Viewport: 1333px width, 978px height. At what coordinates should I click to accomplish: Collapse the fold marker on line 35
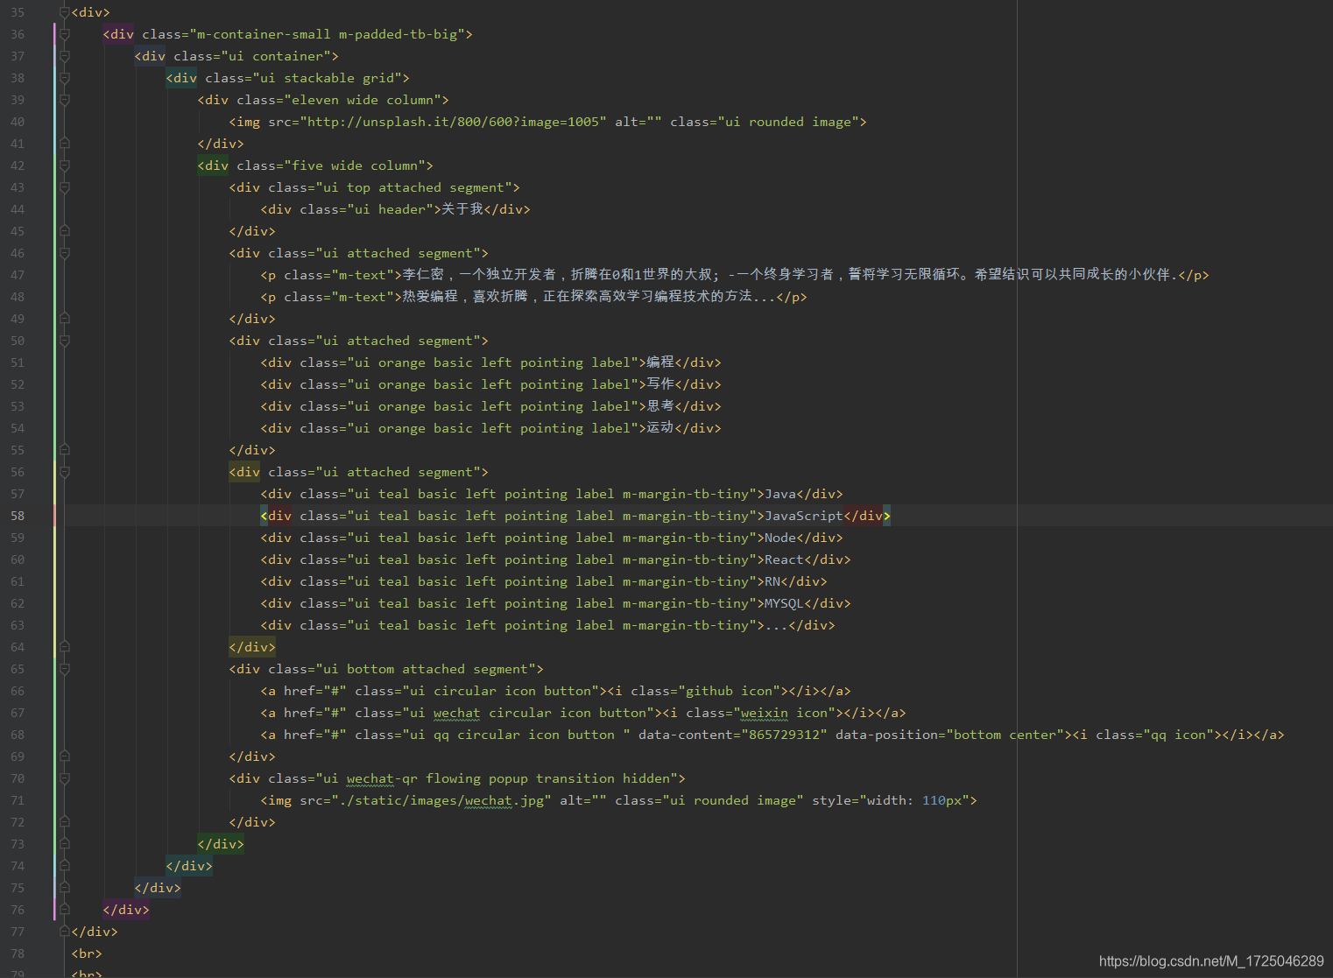coord(64,12)
